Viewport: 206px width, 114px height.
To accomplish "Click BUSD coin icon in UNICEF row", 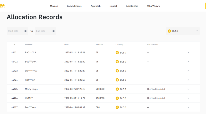I will tap(117, 98).
